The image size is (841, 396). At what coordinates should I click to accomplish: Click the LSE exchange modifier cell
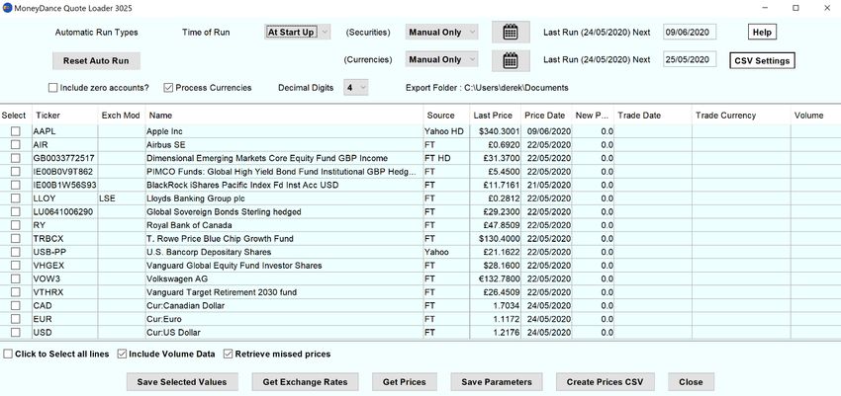tap(122, 198)
